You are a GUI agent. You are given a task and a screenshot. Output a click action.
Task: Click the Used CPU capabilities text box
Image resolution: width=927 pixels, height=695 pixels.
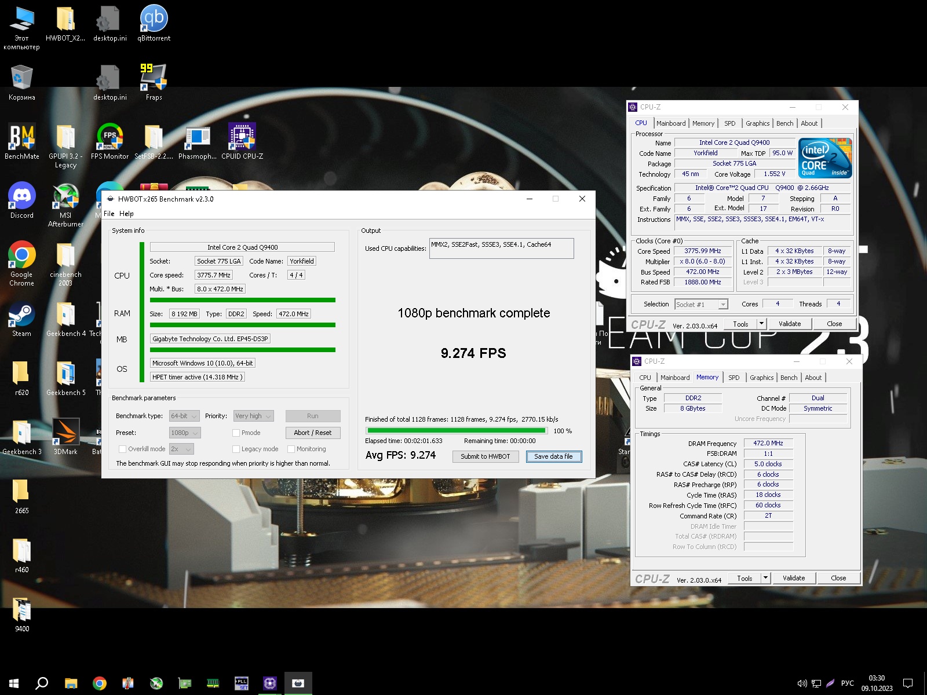tap(502, 248)
